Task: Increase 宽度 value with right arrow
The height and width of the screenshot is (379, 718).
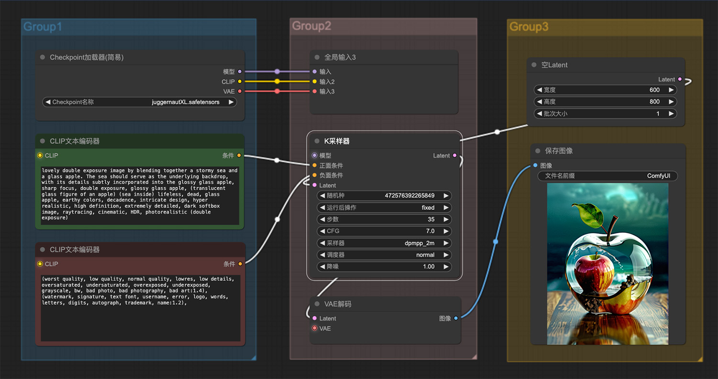Action: pyautogui.click(x=671, y=90)
